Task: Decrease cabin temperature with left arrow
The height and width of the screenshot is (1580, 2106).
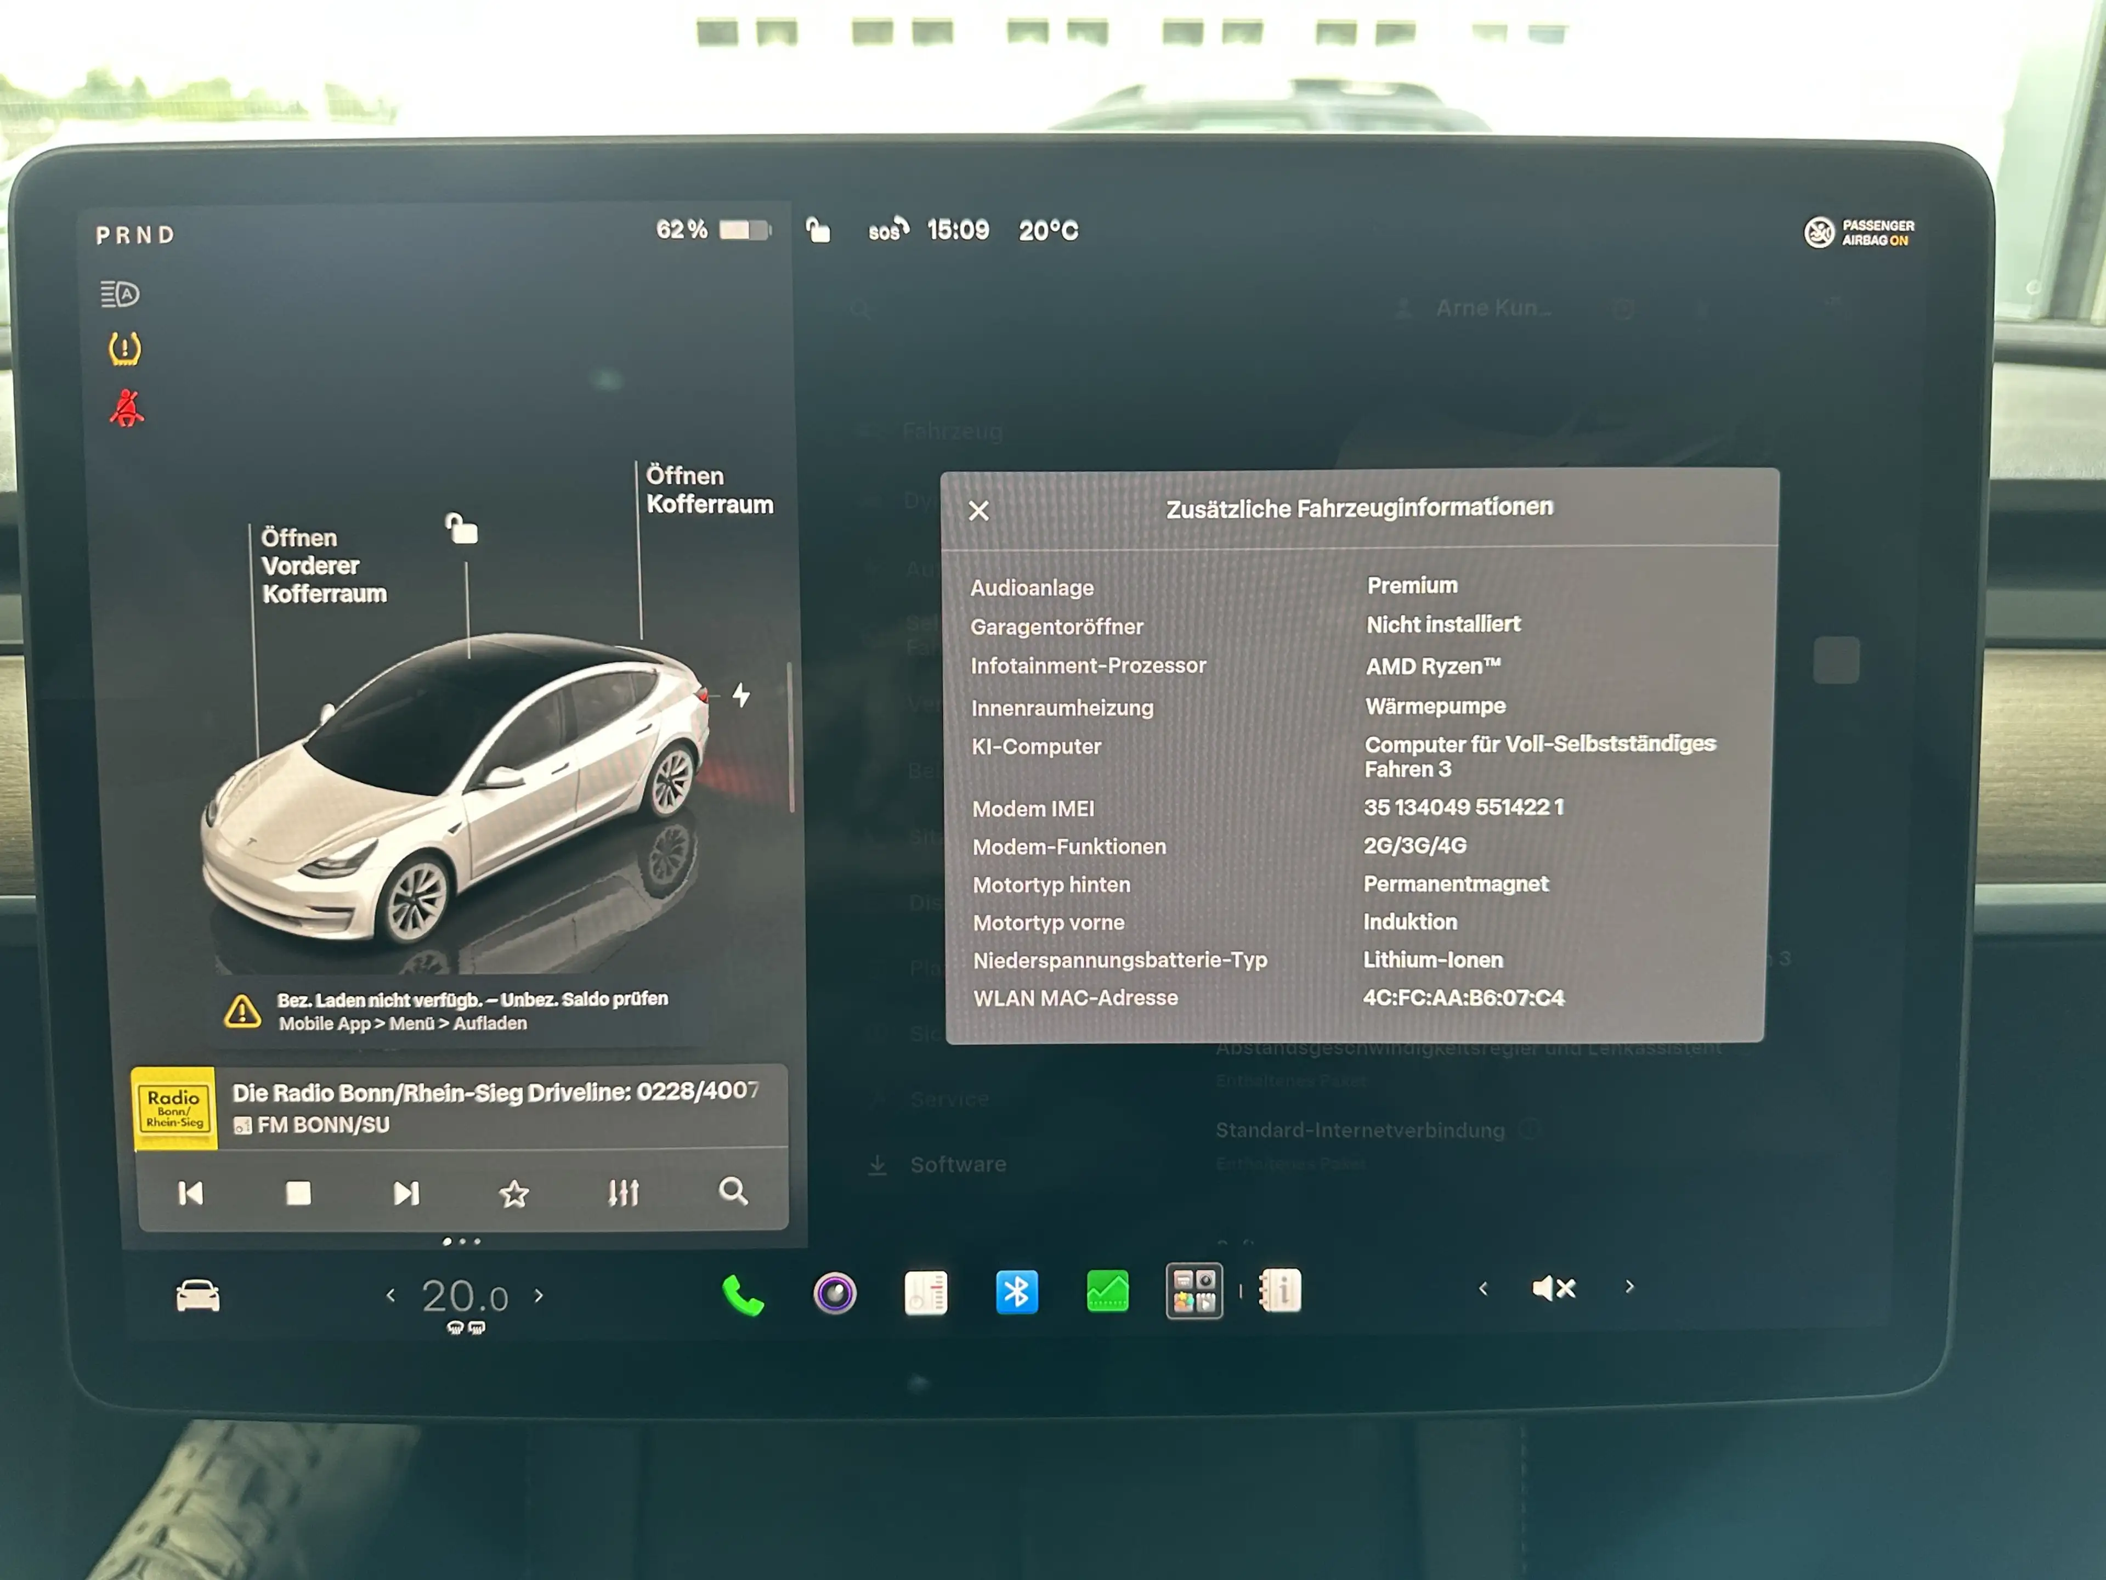Action: pos(390,1295)
